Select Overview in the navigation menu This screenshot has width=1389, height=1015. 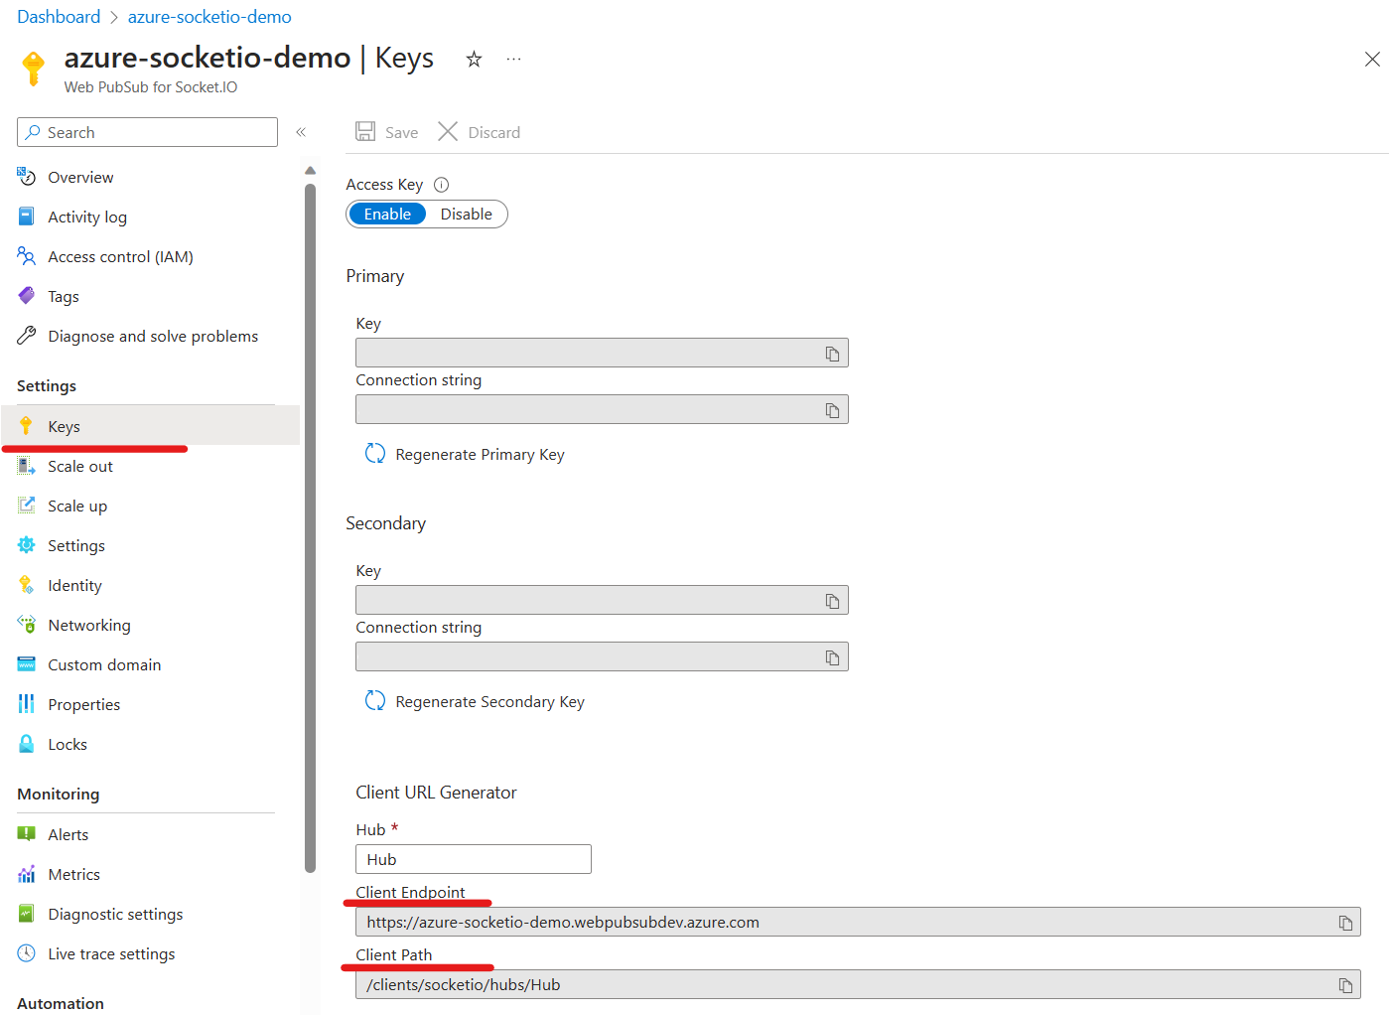pyautogui.click(x=79, y=177)
